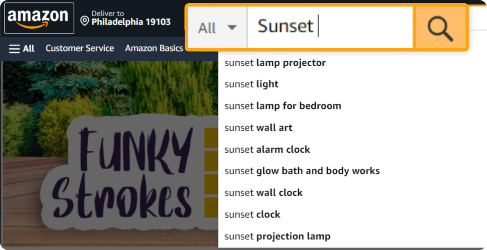Click the Amazon logo
Viewport: 487px width, 250px height.
pyautogui.click(x=39, y=18)
